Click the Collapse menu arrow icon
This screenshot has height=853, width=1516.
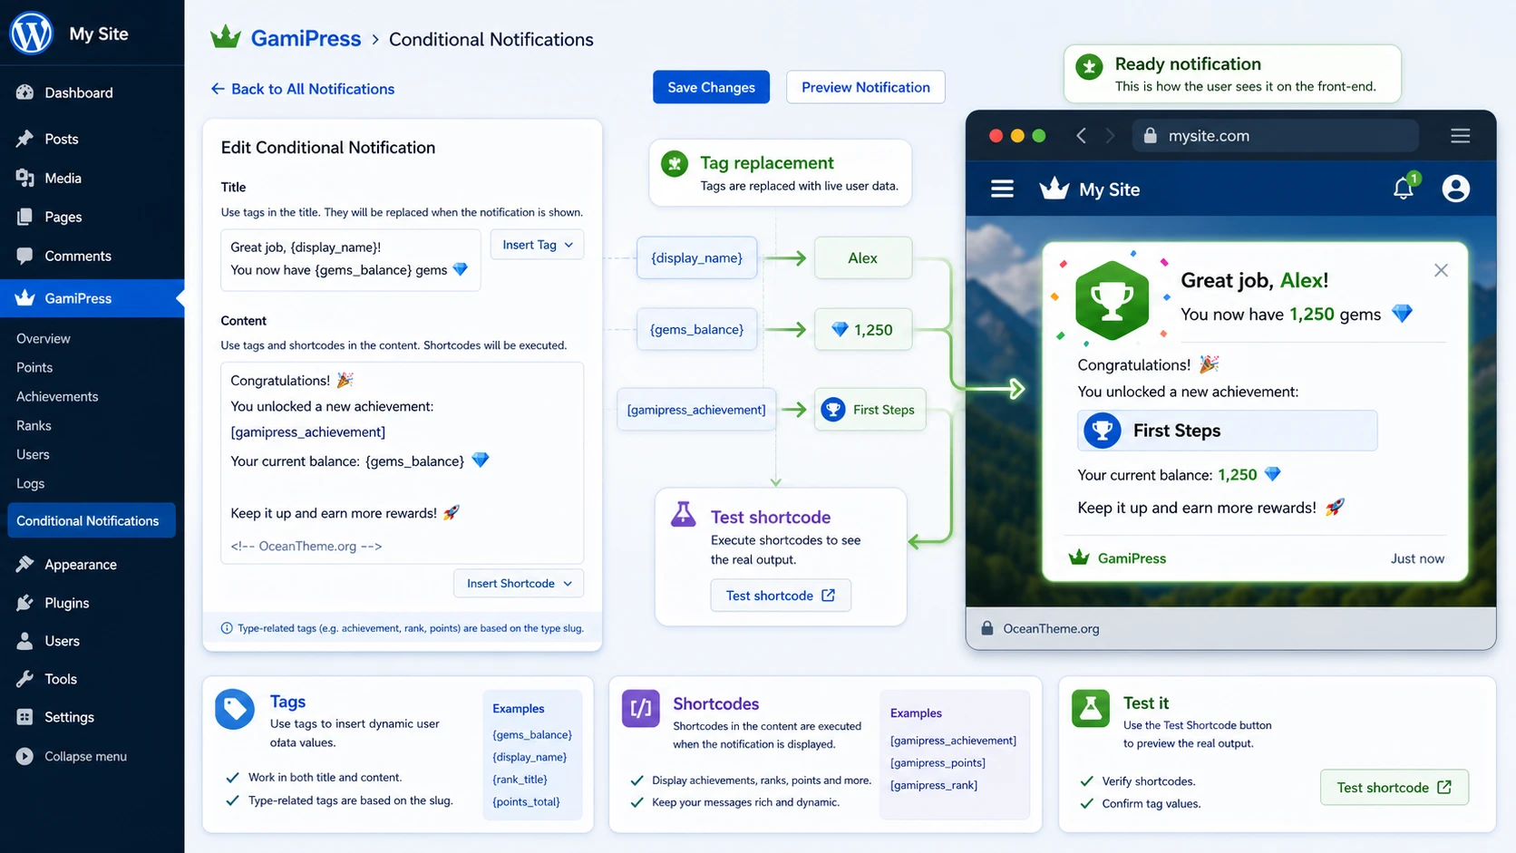pos(24,756)
